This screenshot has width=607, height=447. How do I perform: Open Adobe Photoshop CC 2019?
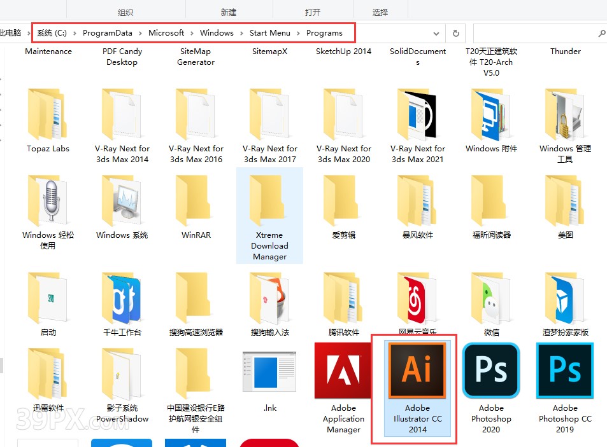(564, 371)
